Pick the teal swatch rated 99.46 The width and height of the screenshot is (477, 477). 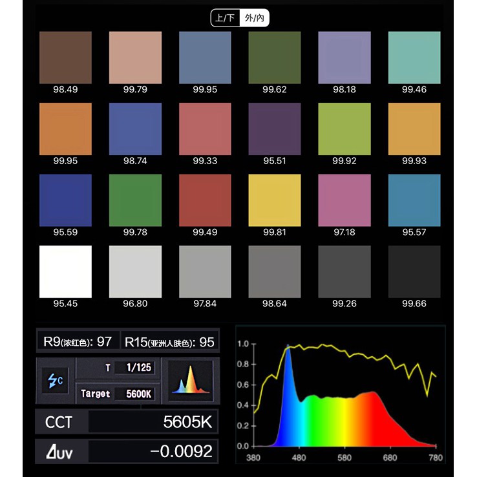pos(414,58)
